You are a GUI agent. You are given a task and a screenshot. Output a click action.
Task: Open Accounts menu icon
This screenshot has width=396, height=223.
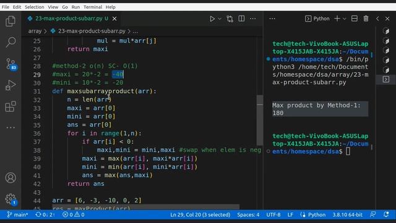point(11,178)
